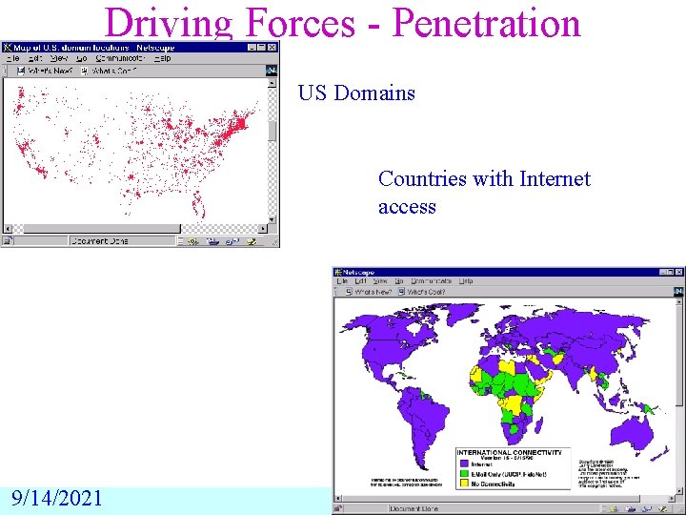Click the What's New icon in world map window

point(349,292)
